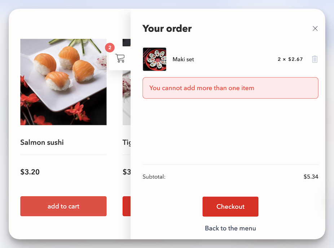
Task: Click the Subtotal label
Action: point(154,177)
